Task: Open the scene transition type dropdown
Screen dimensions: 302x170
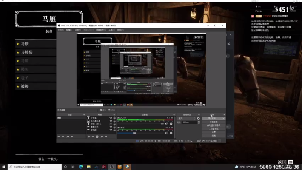Action: coord(186,119)
